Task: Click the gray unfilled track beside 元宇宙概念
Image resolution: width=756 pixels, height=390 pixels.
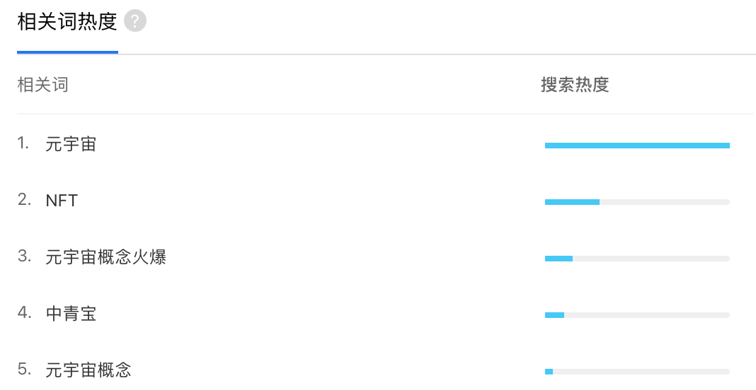Action: [641, 372]
